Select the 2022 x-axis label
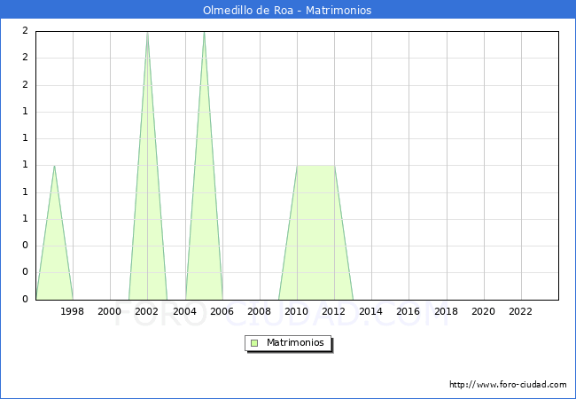This screenshot has height=399, width=576. 520,311
